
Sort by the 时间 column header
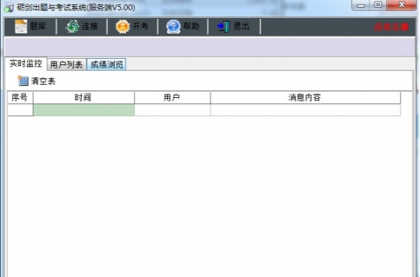point(83,98)
